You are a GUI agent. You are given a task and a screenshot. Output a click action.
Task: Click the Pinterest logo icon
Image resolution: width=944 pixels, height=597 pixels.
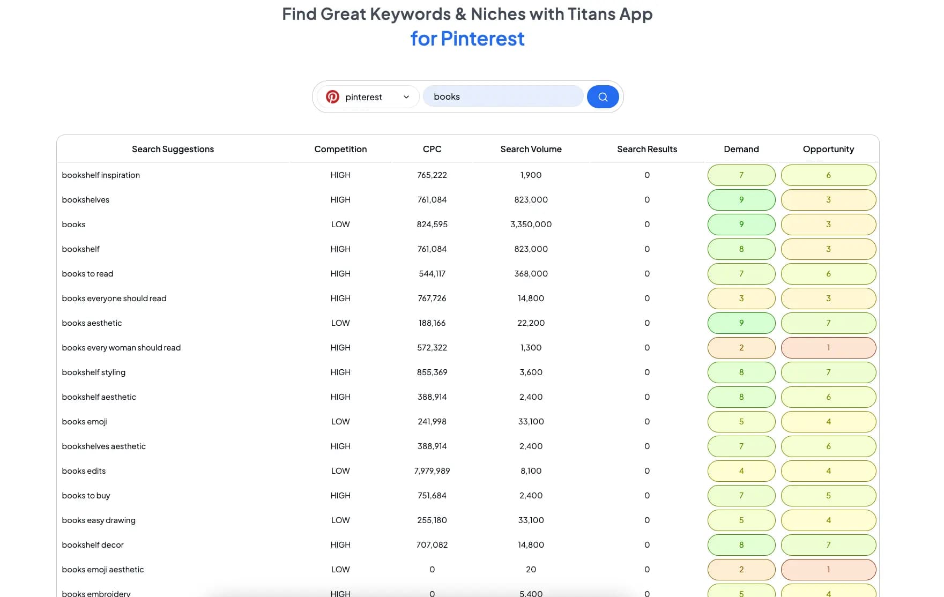pyautogui.click(x=332, y=97)
